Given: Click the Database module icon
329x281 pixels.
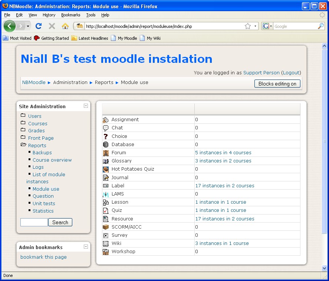Looking at the screenshot, I should pyautogui.click(x=106, y=145).
